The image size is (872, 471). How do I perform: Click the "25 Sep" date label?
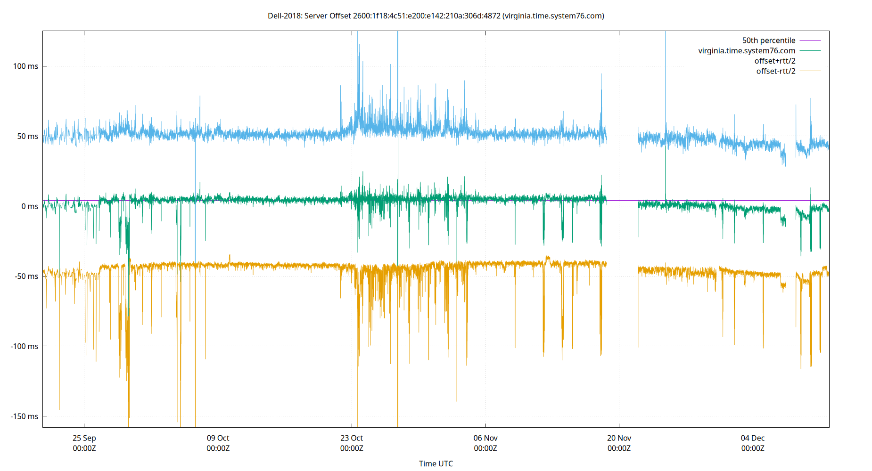click(x=83, y=438)
